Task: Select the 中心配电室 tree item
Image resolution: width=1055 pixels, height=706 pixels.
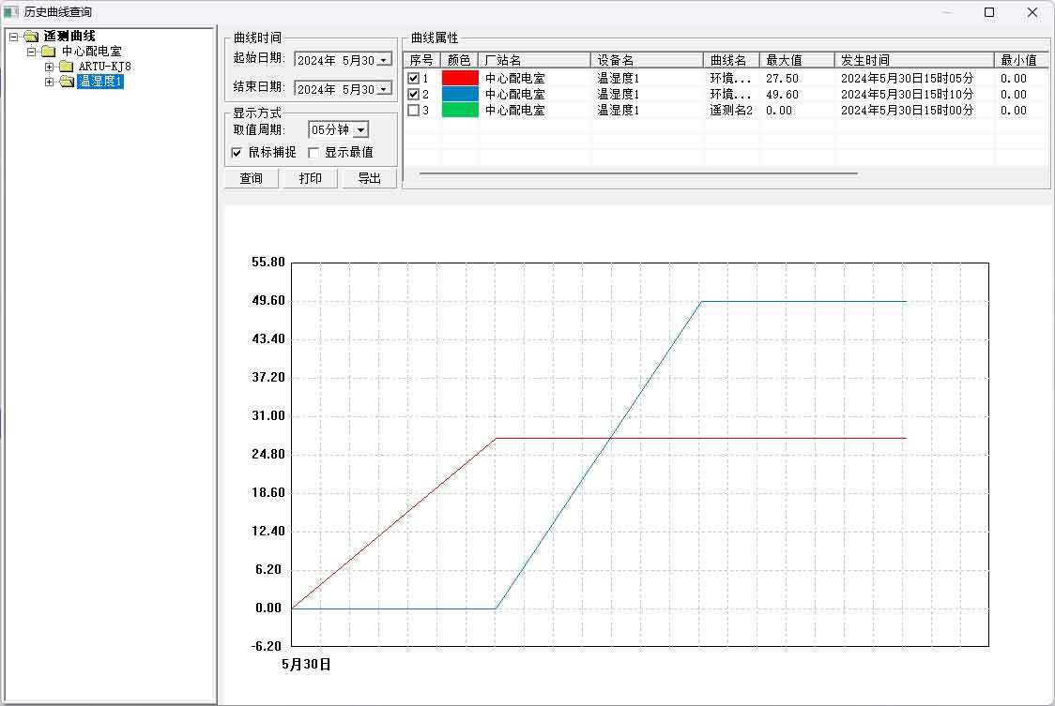Action: (x=91, y=52)
